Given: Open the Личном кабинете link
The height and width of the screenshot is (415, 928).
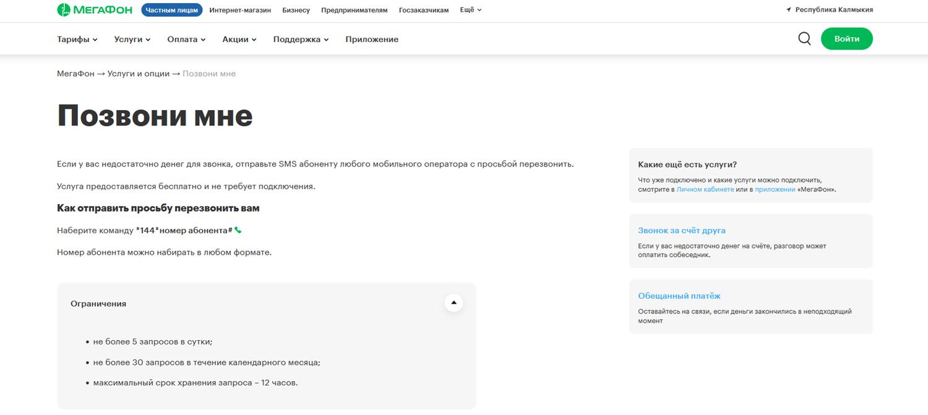Looking at the screenshot, I should point(705,190).
